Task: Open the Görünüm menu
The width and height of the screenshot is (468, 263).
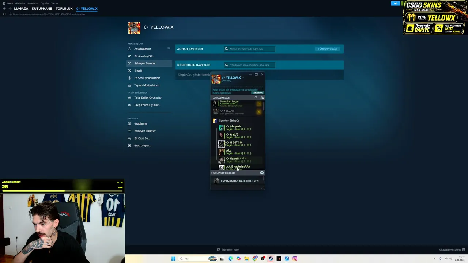Action: (x=20, y=3)
